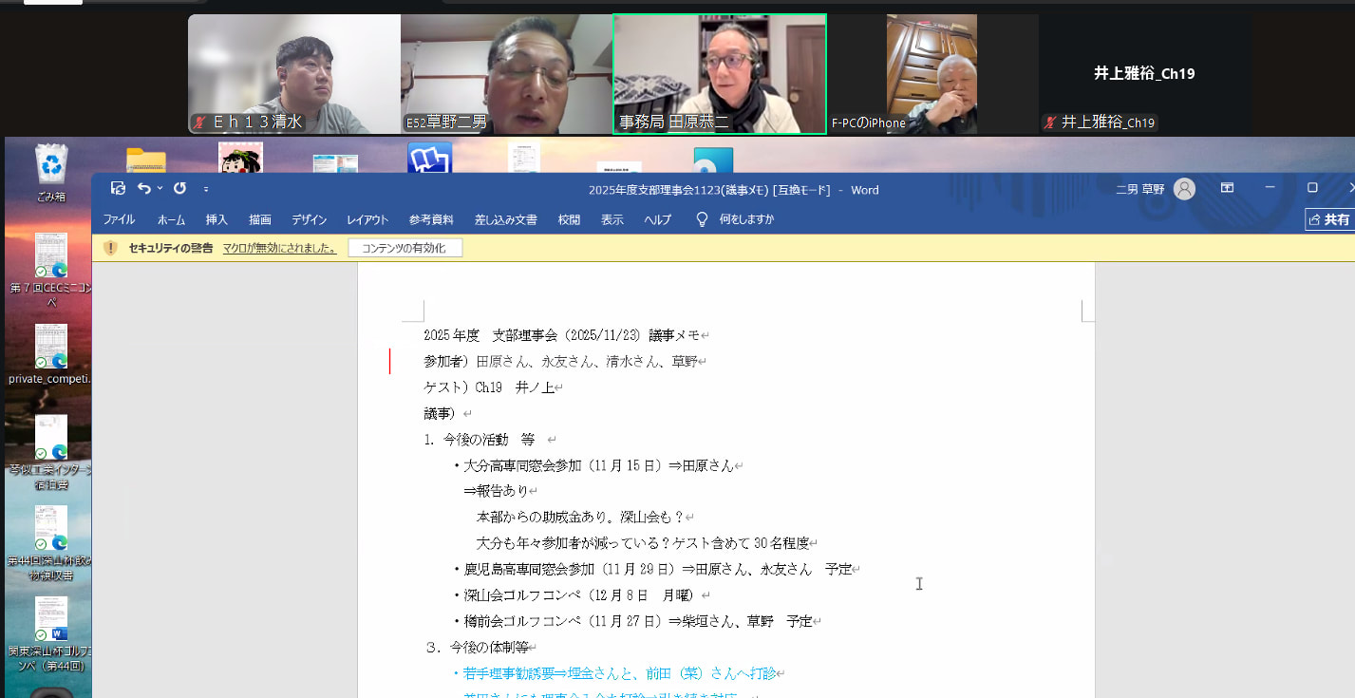This screenshot has width=1355, height=698.
Task: Open the private_competi file on desktop
Action: click(x=50, y=348)
